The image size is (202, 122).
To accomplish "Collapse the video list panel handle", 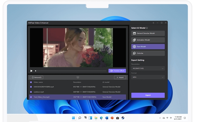I will click(x=78, y=77).
